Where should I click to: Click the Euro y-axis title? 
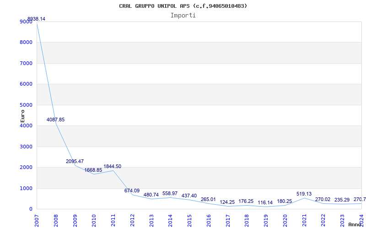[x=22, y=116]
